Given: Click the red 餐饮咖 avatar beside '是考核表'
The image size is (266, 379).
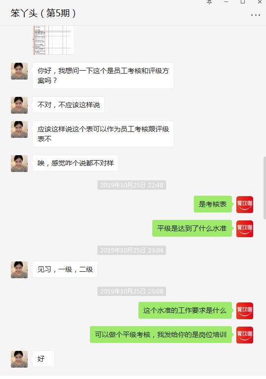Looking at the screenshot, I should tap(244, 205).
